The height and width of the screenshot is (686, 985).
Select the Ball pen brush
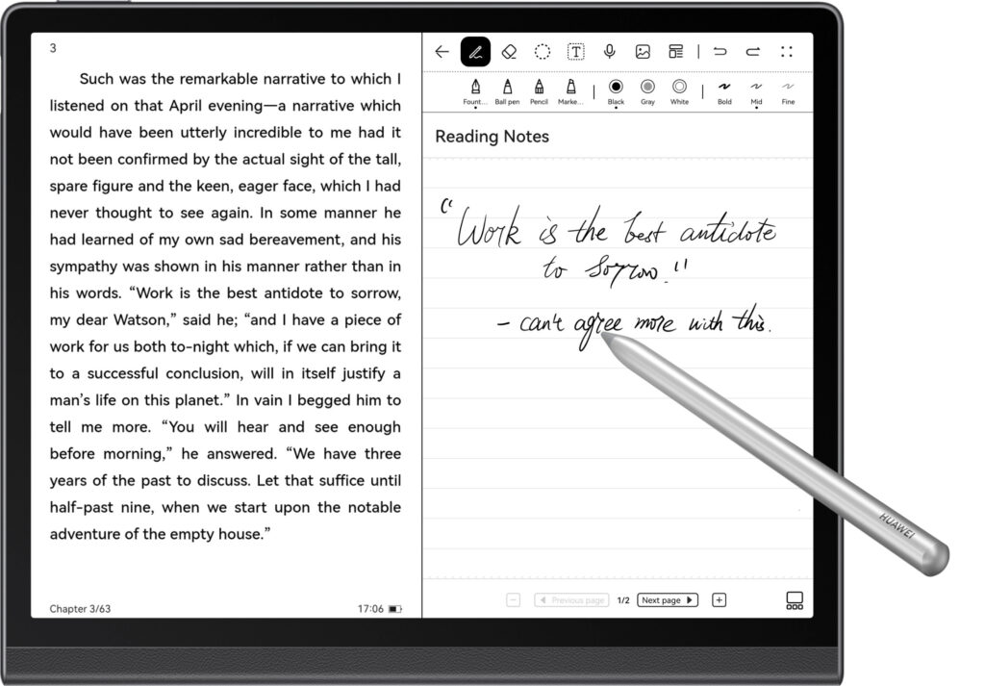click(507, 92)
